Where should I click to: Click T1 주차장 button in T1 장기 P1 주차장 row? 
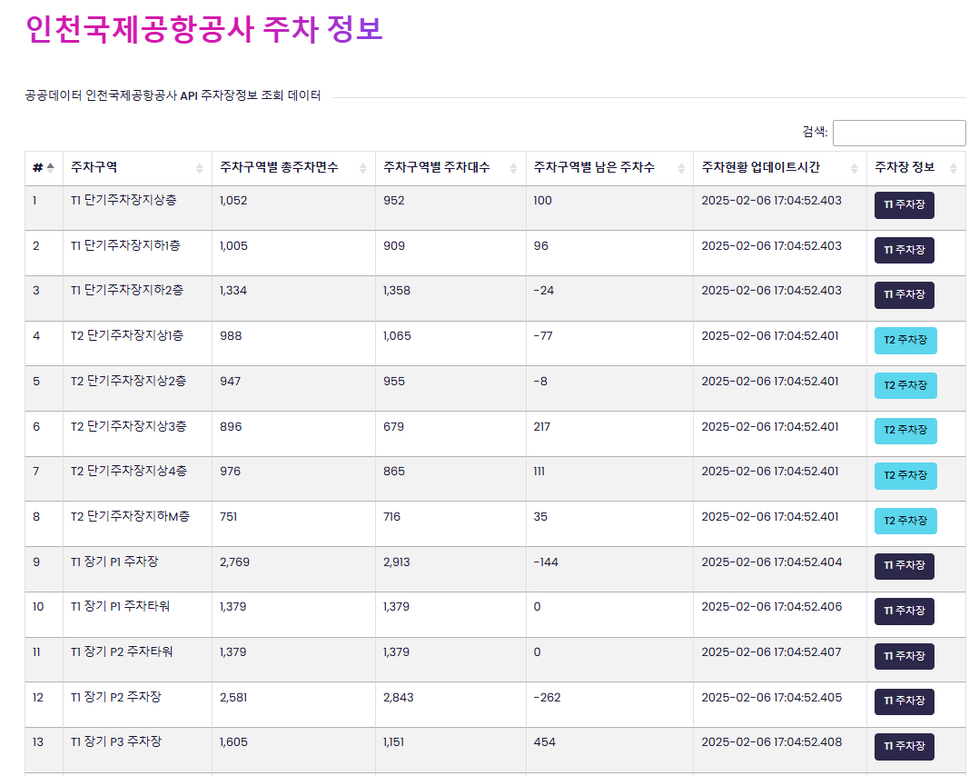coord(905,566)
